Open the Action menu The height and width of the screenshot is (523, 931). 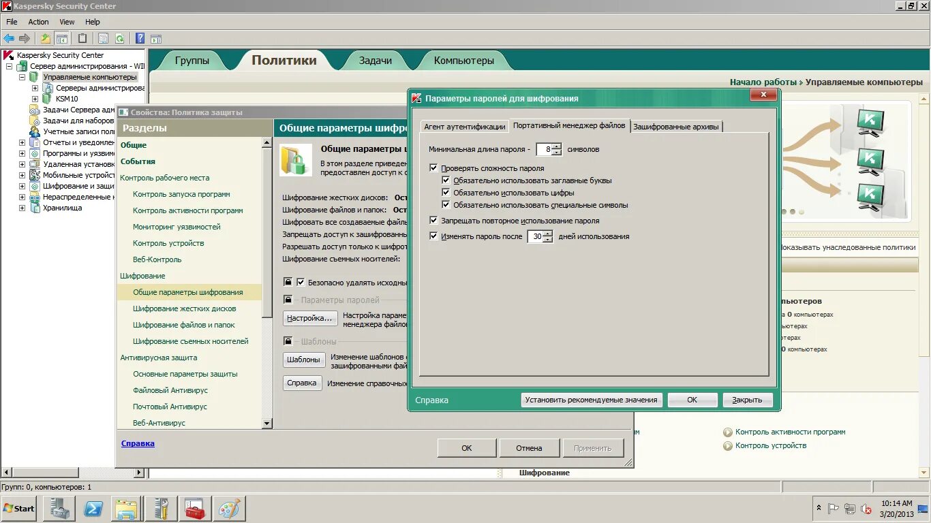pos(38,22)
